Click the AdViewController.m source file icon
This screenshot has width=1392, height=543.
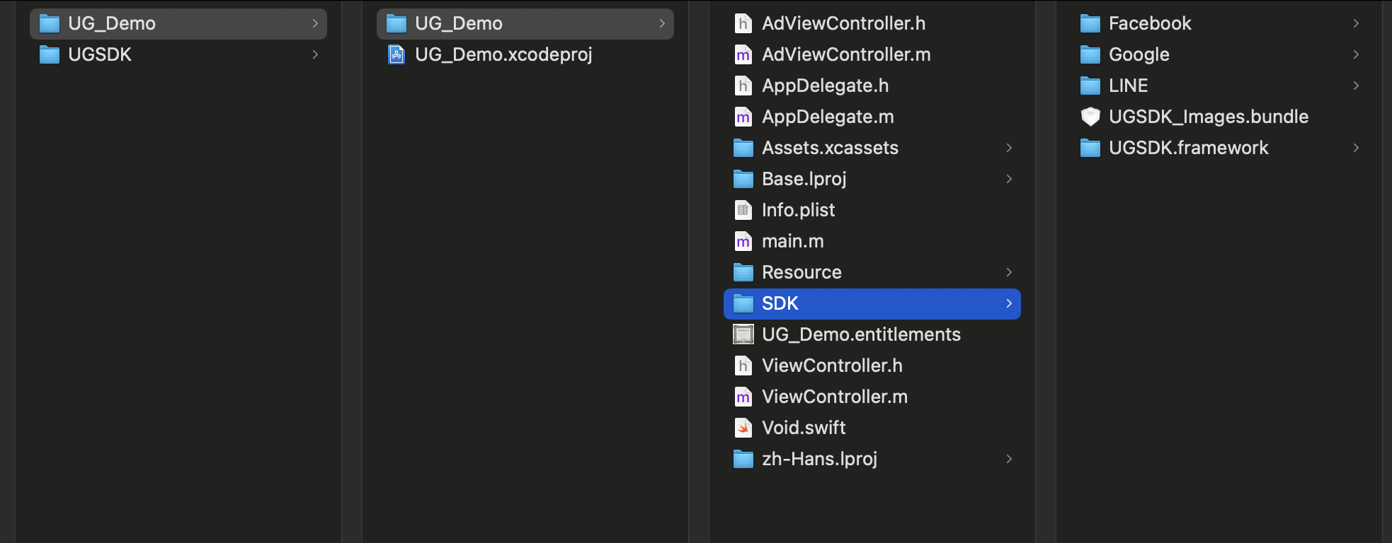743,54
